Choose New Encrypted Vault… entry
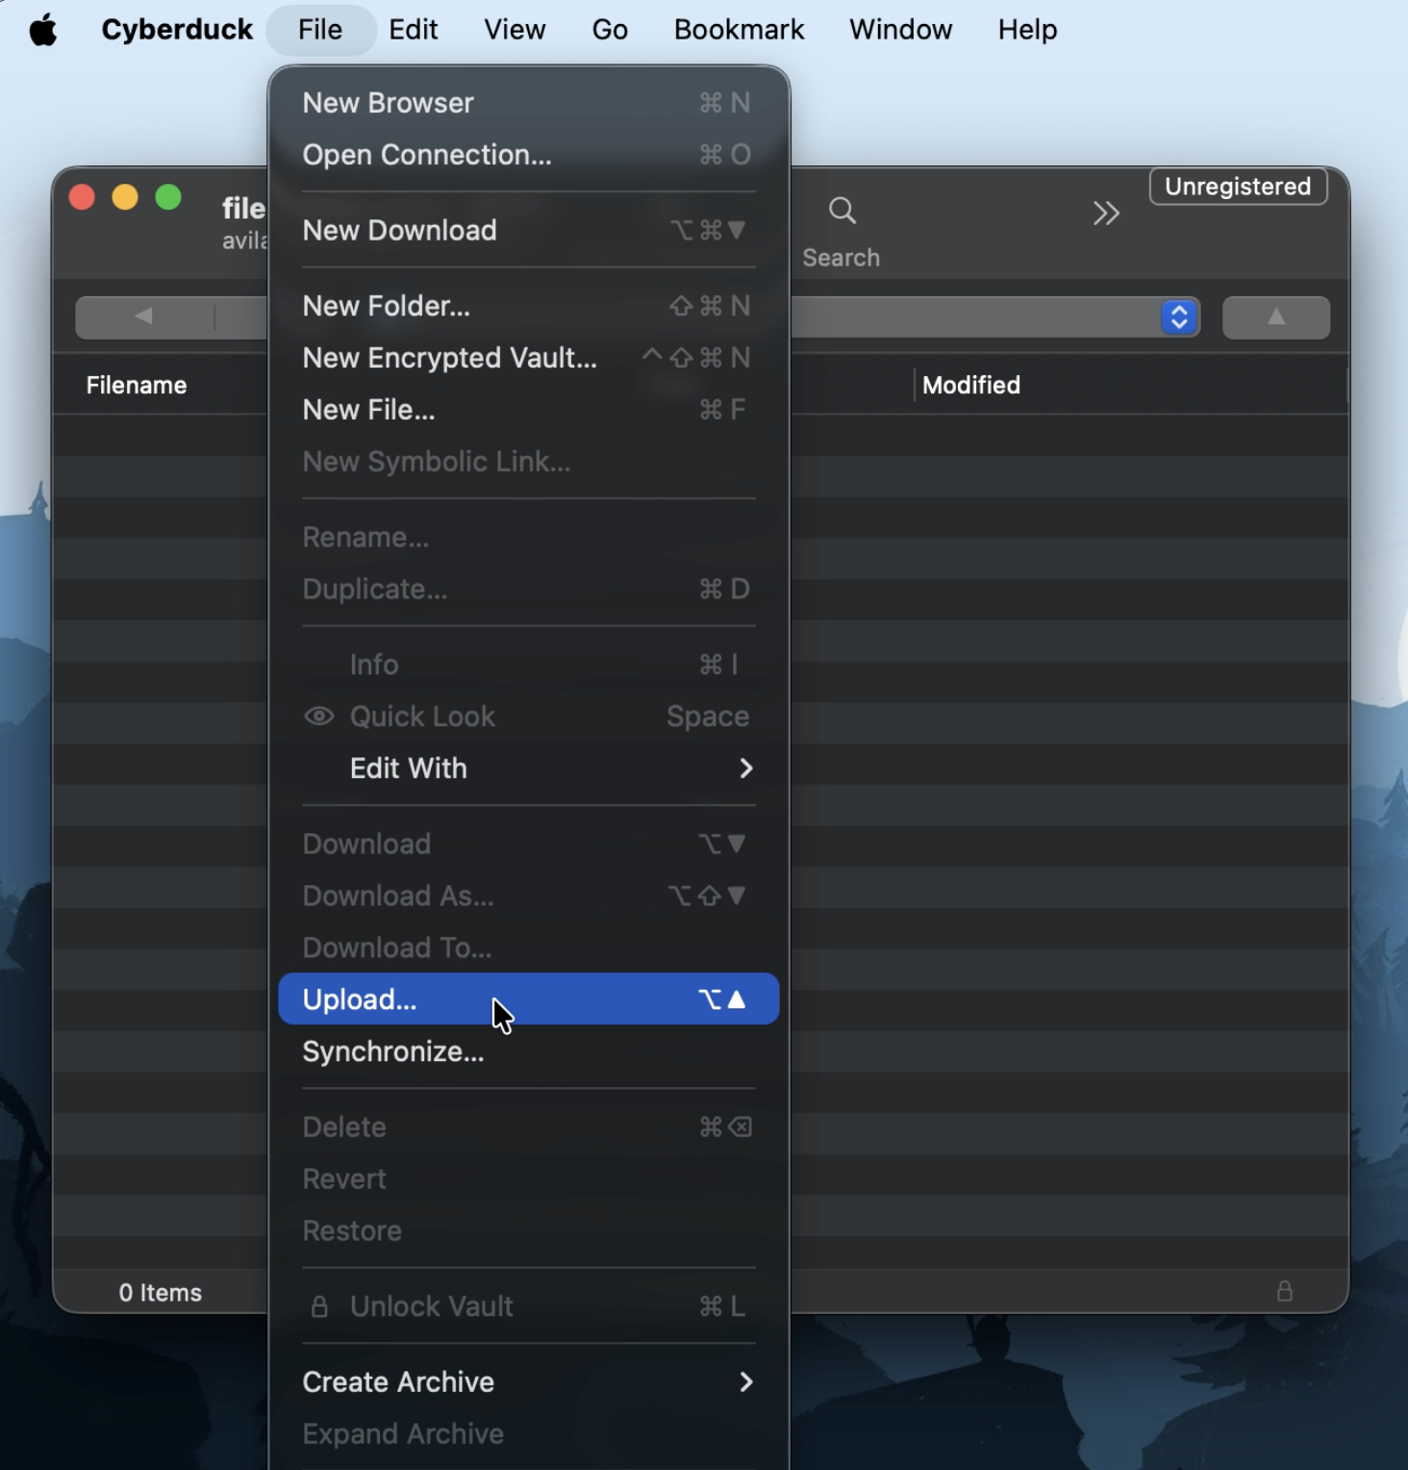1408x1470 pixels. tap(528, 358)
